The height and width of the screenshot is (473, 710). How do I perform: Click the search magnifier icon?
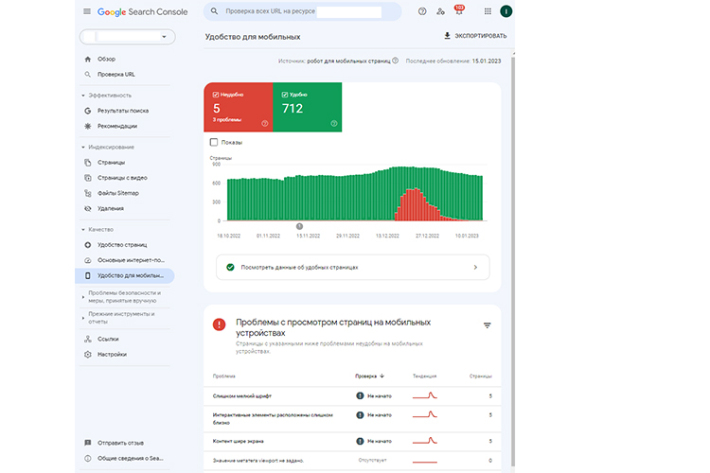tap(214, 10)
